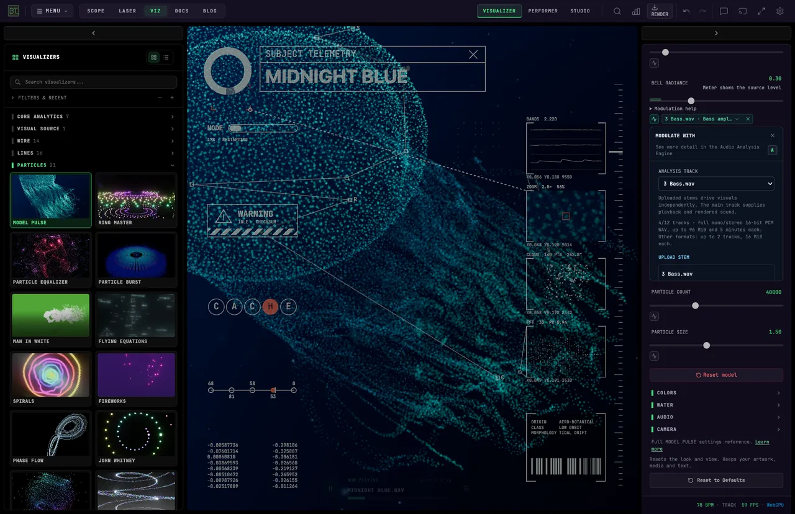Open the bar-chart stats icon in top bar
This screenshot has height=514, width=795.
tap(636, 11)
